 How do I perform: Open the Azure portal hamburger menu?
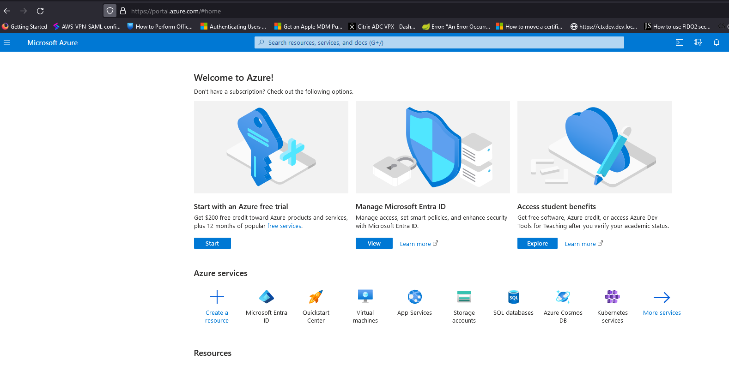click(7, 42)
